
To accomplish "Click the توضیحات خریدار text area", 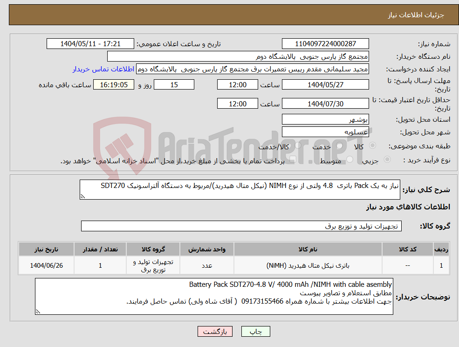I will coord(214,296).
